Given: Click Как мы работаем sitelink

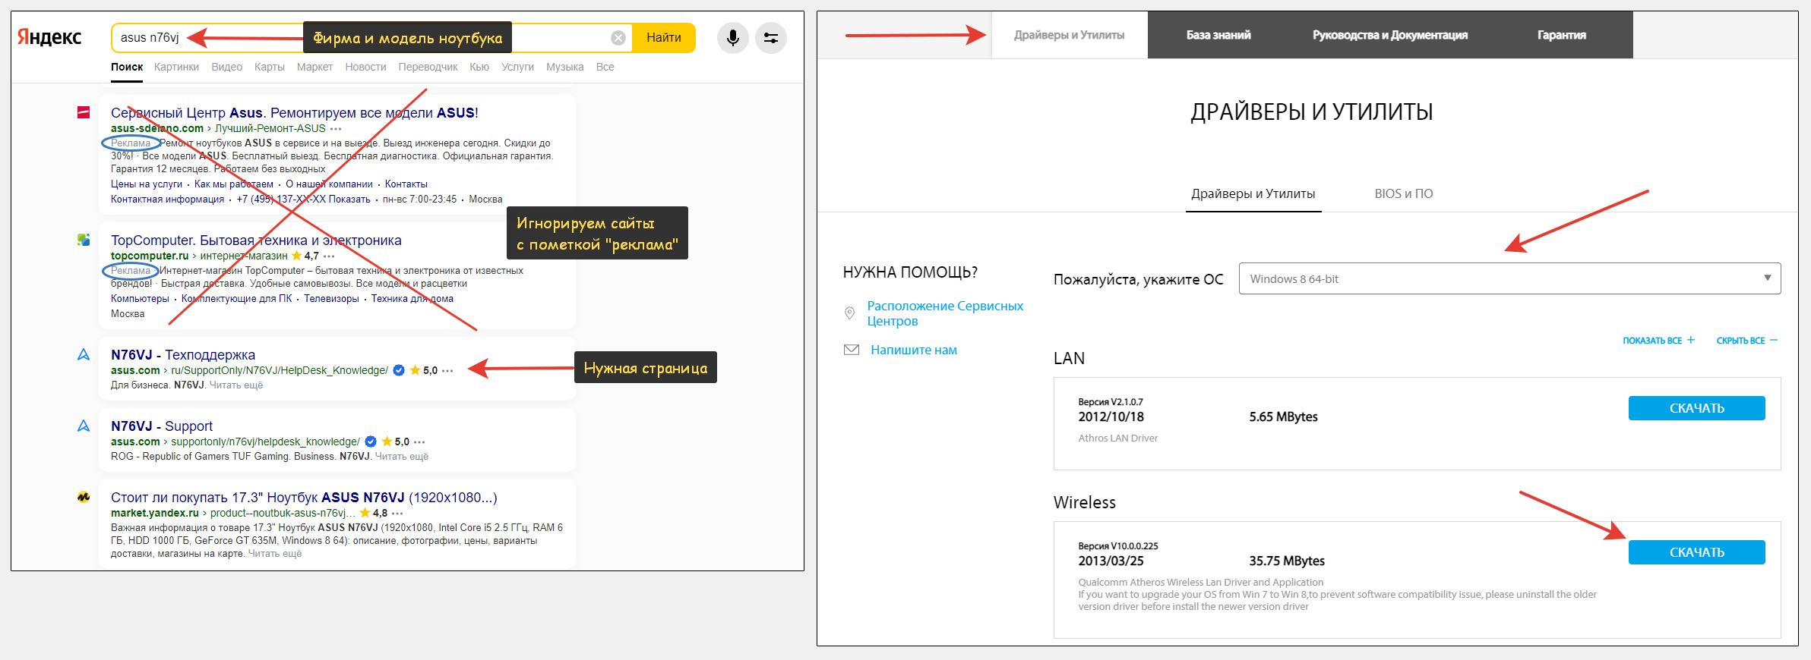Looking at the screenshot, I should tap(234, 184).
